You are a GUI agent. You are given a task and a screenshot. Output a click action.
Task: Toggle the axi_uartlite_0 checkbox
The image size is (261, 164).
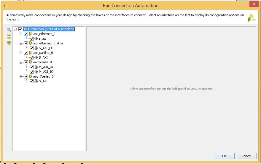coord(26,53)
